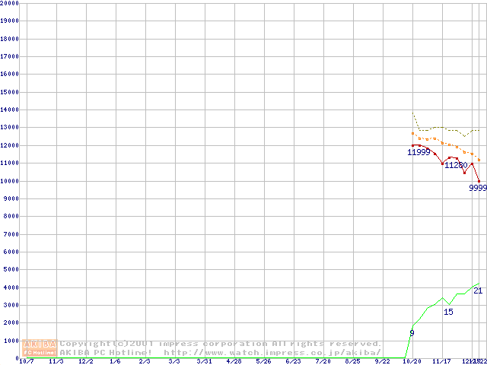Screen dimensions: 487x365
Task: Click the green line label 21
Action: point(478,290)
